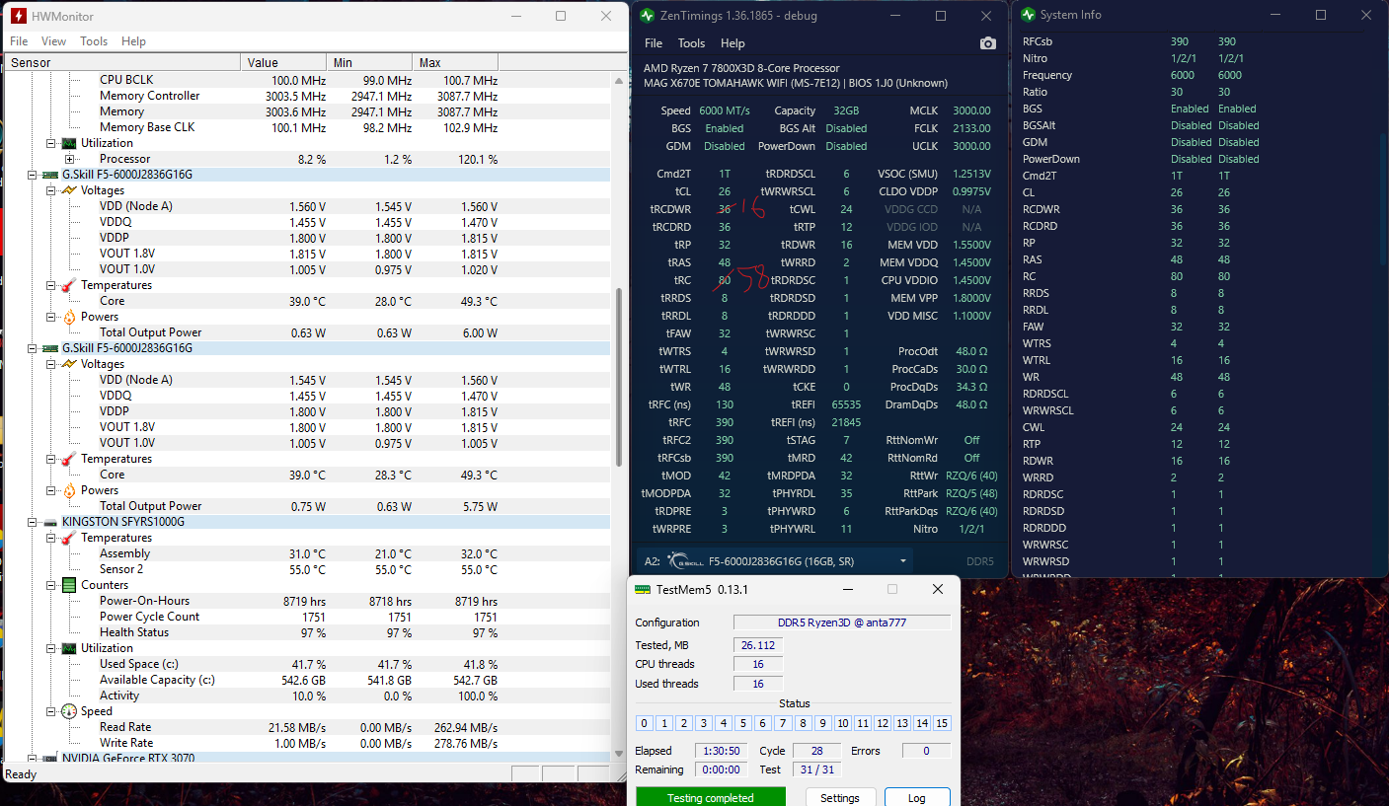Click the VSOC (SMU) value 1.2513V
This screenshot has height=806, width=1389.
pos(970,174)
